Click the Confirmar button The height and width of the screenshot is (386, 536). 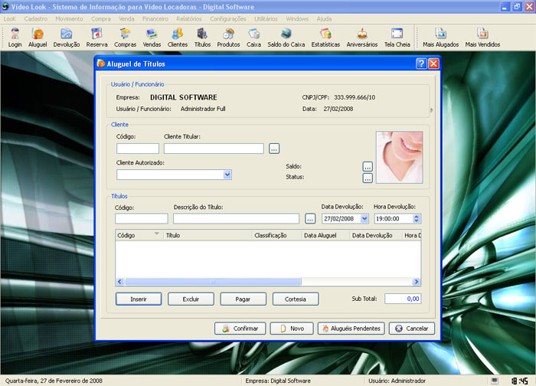[240, 329]
